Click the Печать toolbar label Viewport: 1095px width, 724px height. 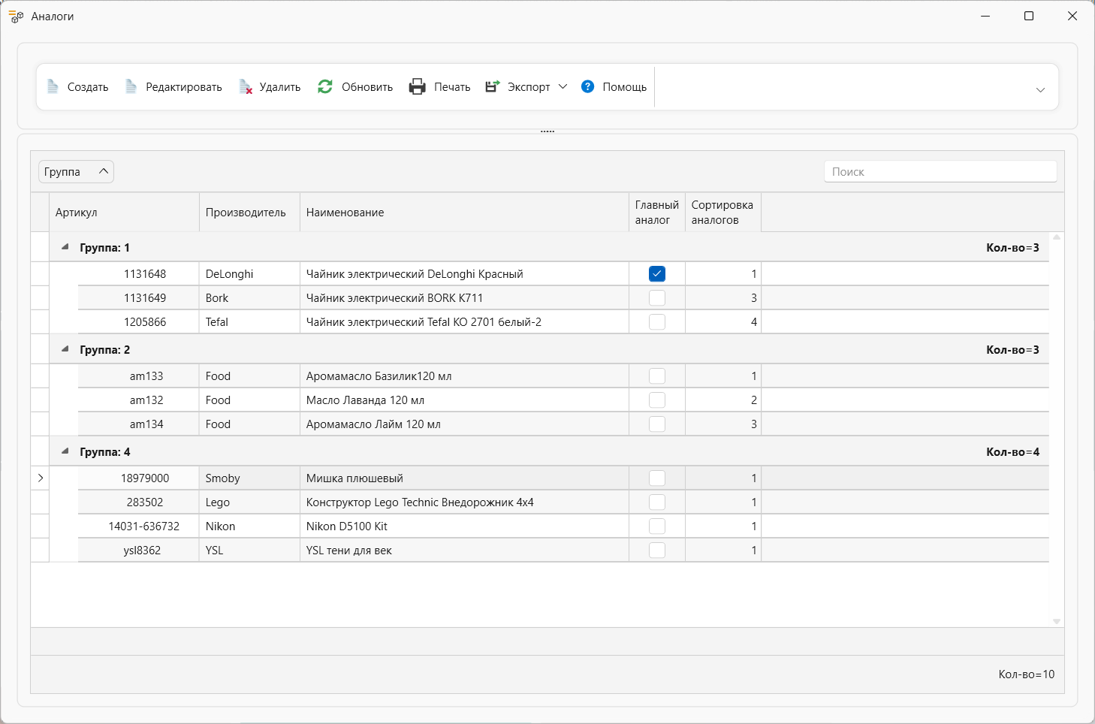click(x=452, y=87)
